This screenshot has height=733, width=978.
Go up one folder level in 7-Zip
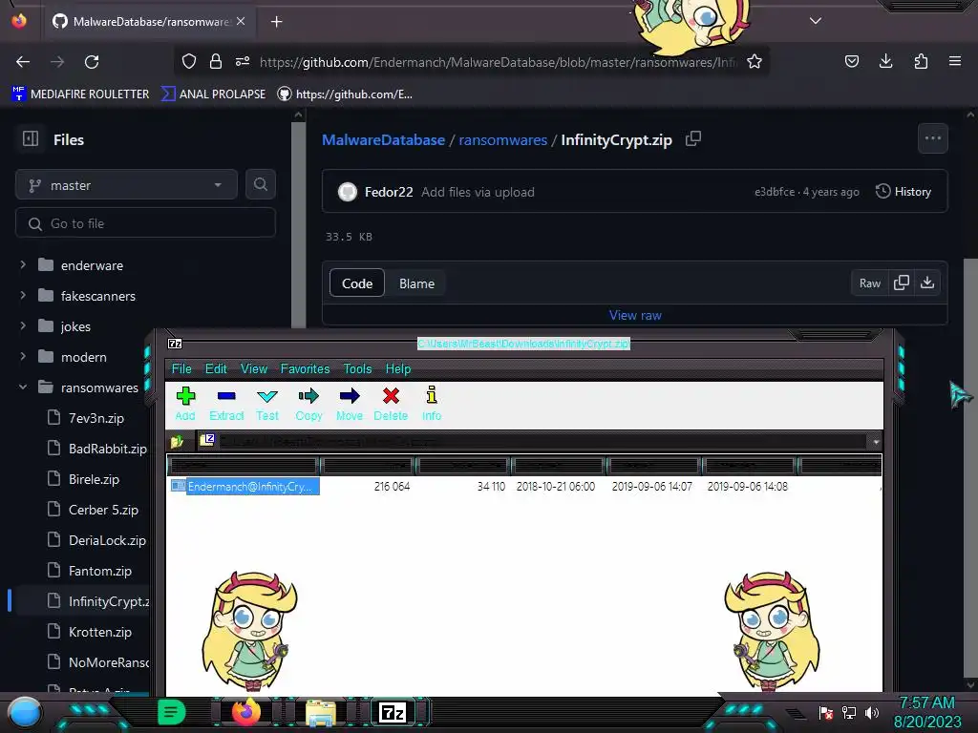pyautogui.click(x=177, y=441)
